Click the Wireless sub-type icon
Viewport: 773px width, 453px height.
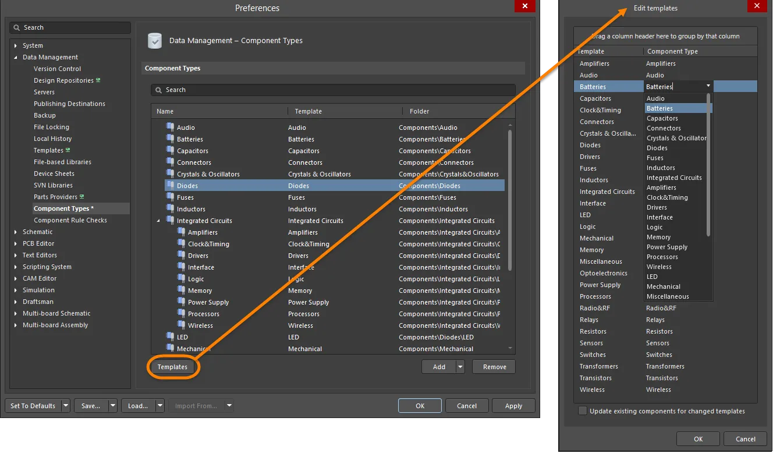pyautogui.click(x=181, y=325)
